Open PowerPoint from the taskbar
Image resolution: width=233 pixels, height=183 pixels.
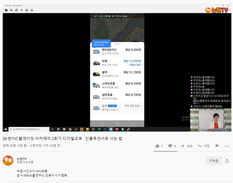click(117, 129)
